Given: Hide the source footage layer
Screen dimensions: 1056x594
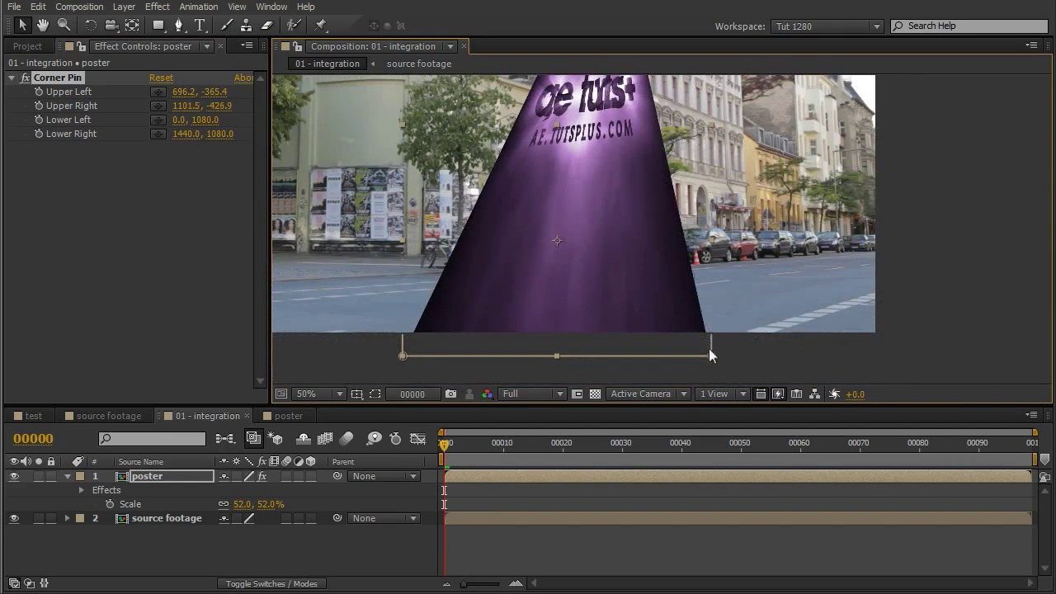Looking at the screenshot, I should (14, 518).
